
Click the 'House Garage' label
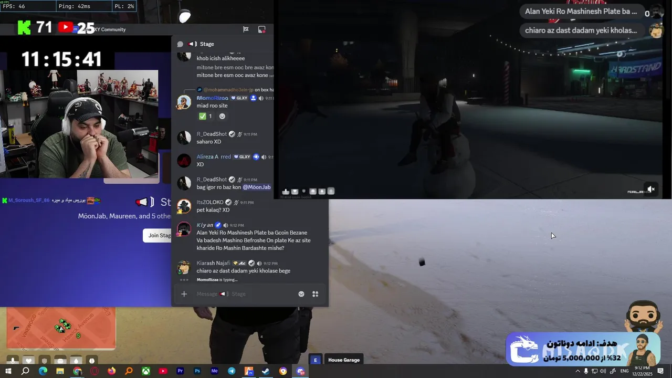344,360
